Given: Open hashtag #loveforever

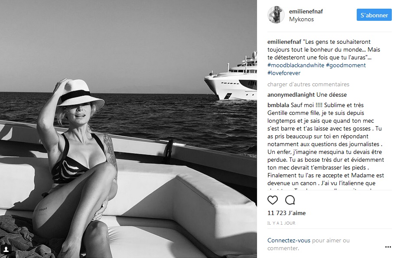Looking at the screenshot, I should [284, 73].
